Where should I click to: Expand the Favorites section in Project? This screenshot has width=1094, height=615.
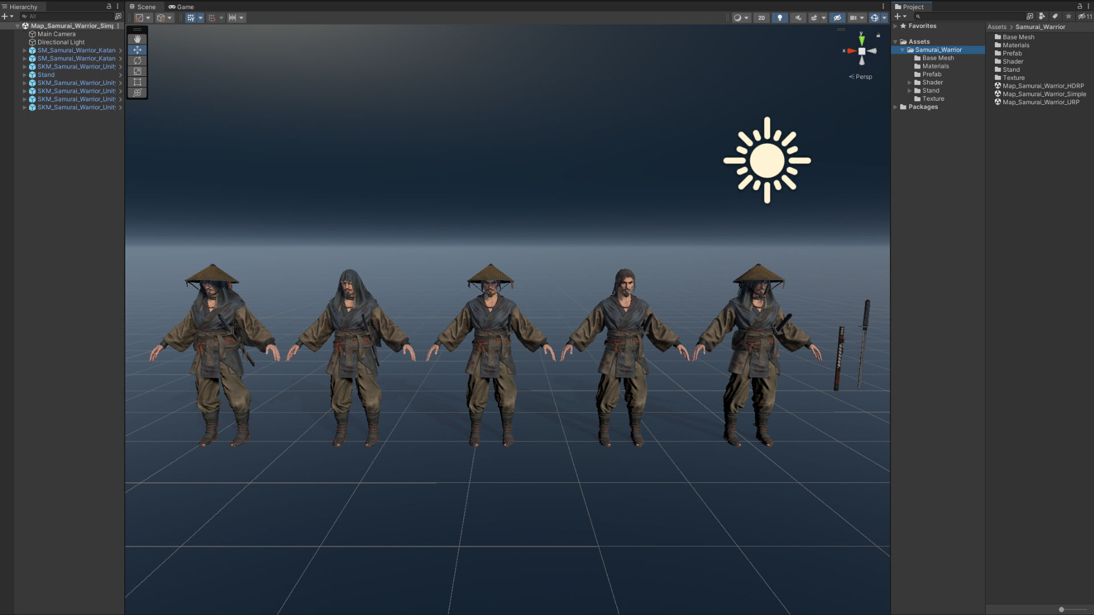coord(896,26)
